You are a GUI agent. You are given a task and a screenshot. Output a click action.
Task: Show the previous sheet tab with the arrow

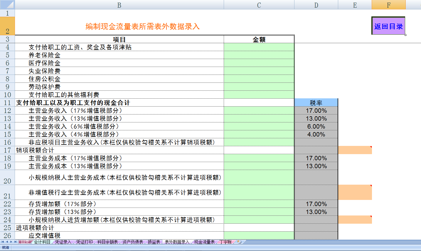tap(7, 242)
